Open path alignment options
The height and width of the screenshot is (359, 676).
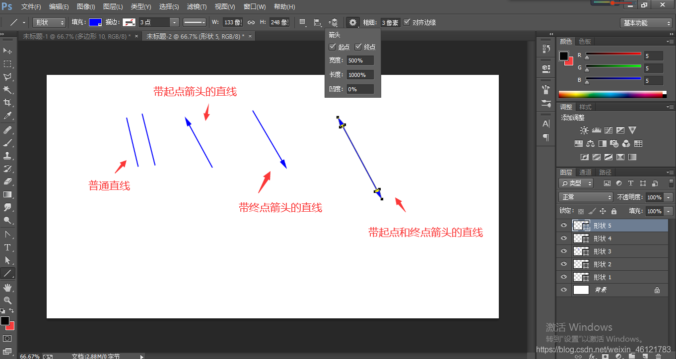[x=318, y=22]
